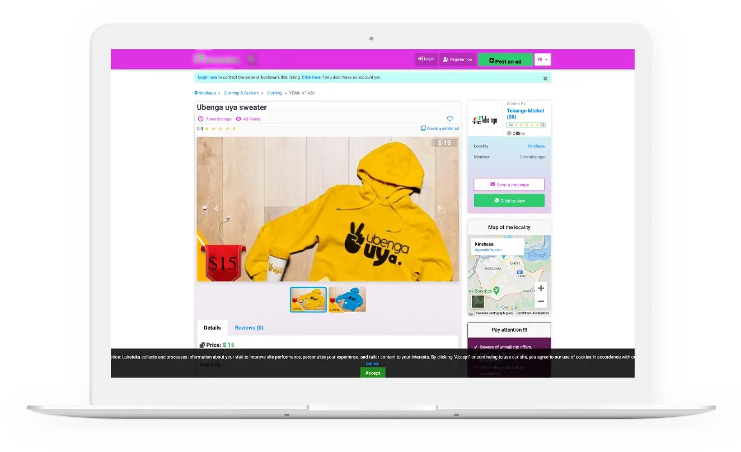Open the Tekango Market (20) seller profile

[526, 114]
